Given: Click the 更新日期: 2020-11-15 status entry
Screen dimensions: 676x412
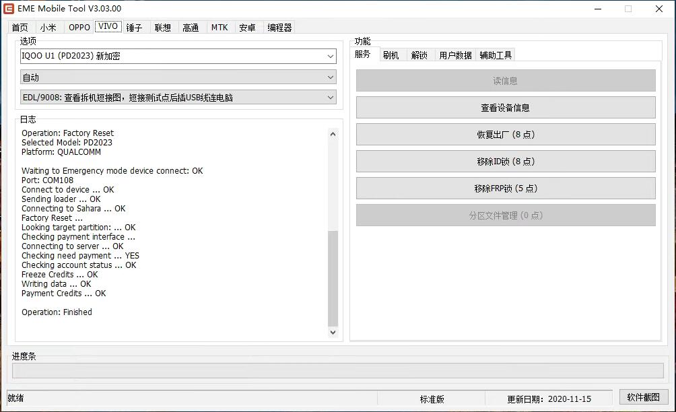Looking at the screenshot, I should (x=549, y=399).
